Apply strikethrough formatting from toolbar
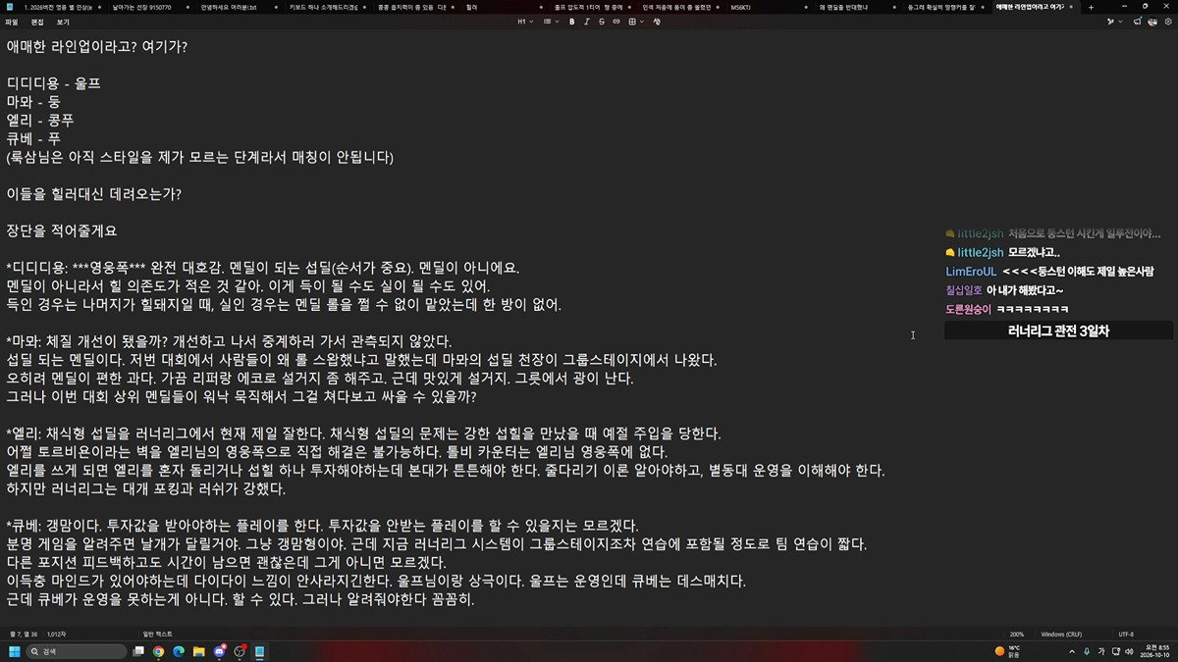 pos(601,21)
